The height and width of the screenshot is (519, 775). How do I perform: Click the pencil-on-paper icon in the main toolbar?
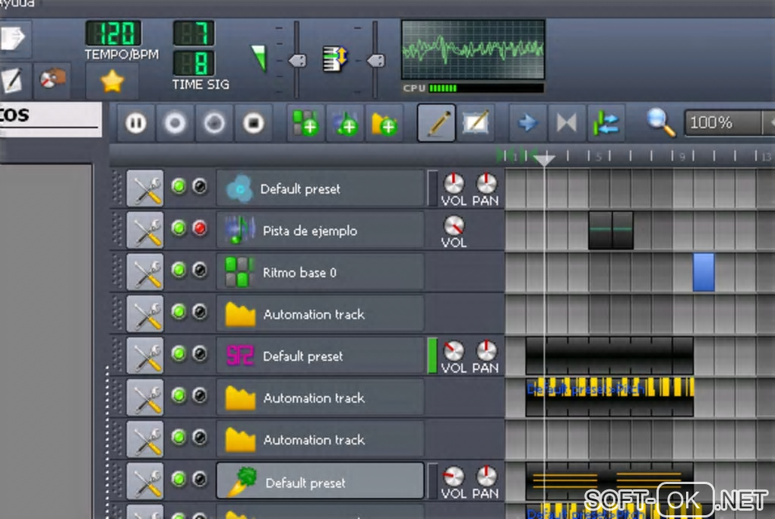tap(12, 80)
